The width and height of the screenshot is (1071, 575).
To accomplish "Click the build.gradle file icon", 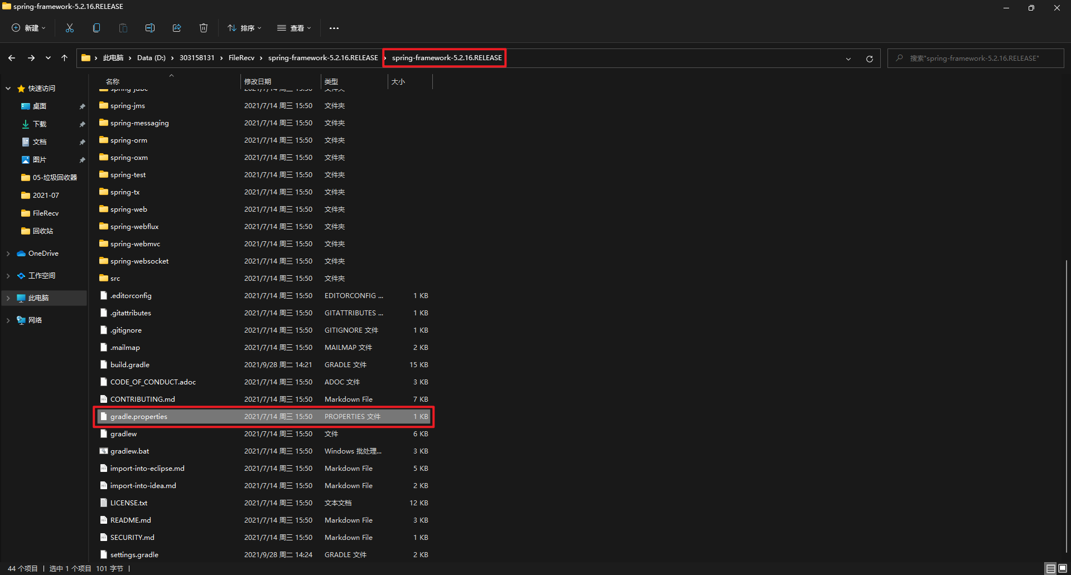I will [104, 364].
